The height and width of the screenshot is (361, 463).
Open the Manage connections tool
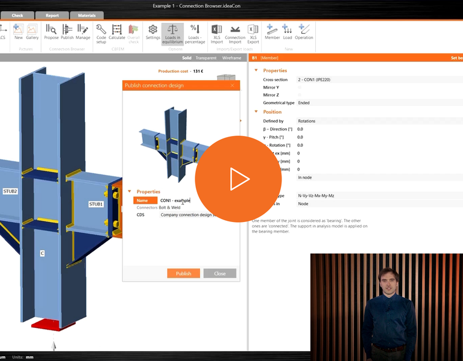(83, 32)
